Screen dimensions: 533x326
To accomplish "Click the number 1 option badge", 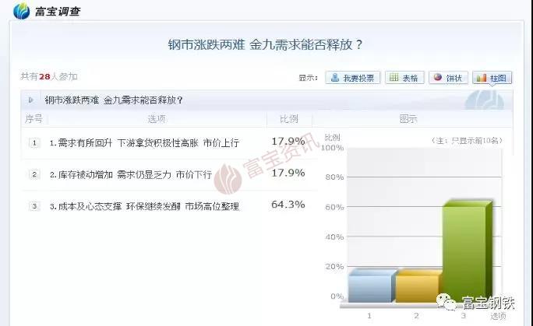I will [x=34, y=142].
